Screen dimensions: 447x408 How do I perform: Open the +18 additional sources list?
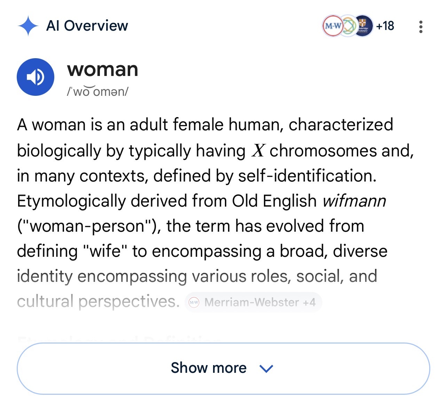pos(385,26)
